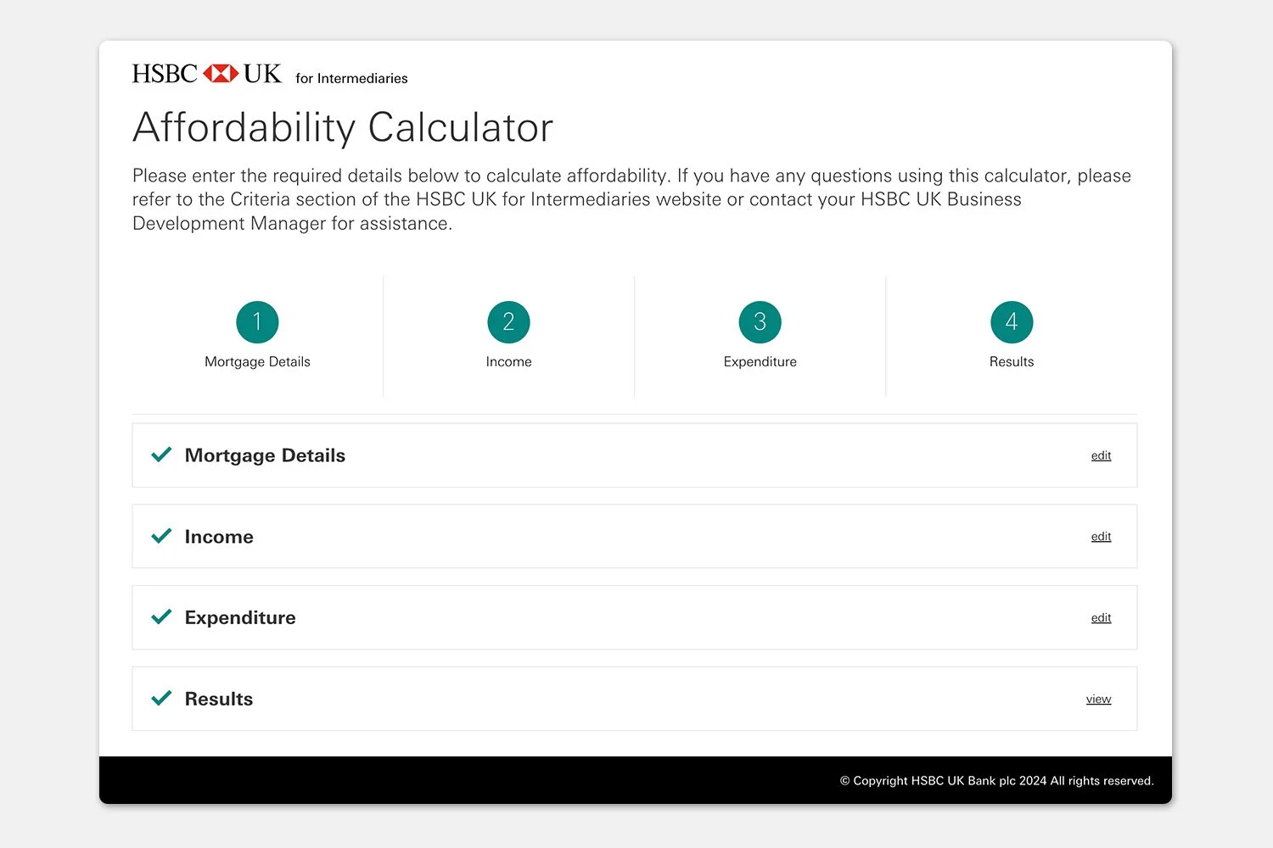The image size is (1273, 848).
Task: Edit the Mortgage Details section
Action: tap(1101, 455)
